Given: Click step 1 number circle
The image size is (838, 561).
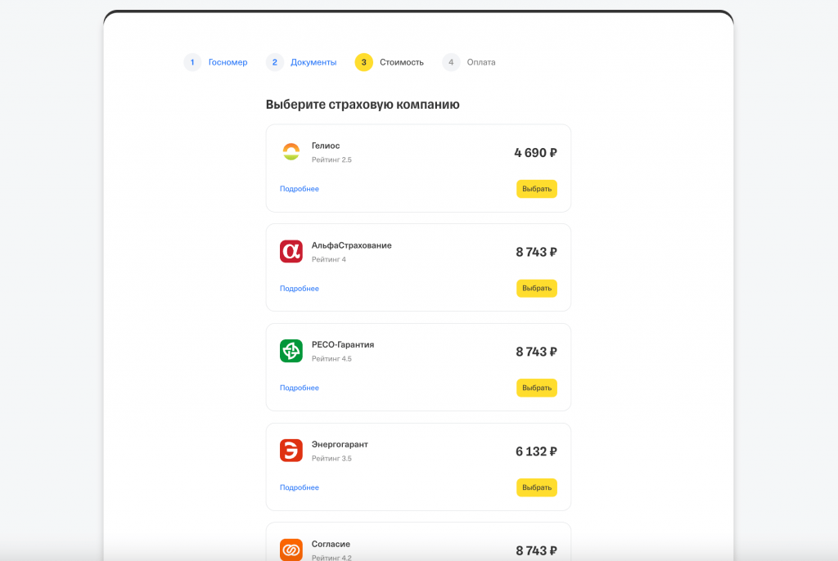Looking at the screenshot, I should point(192,62).
